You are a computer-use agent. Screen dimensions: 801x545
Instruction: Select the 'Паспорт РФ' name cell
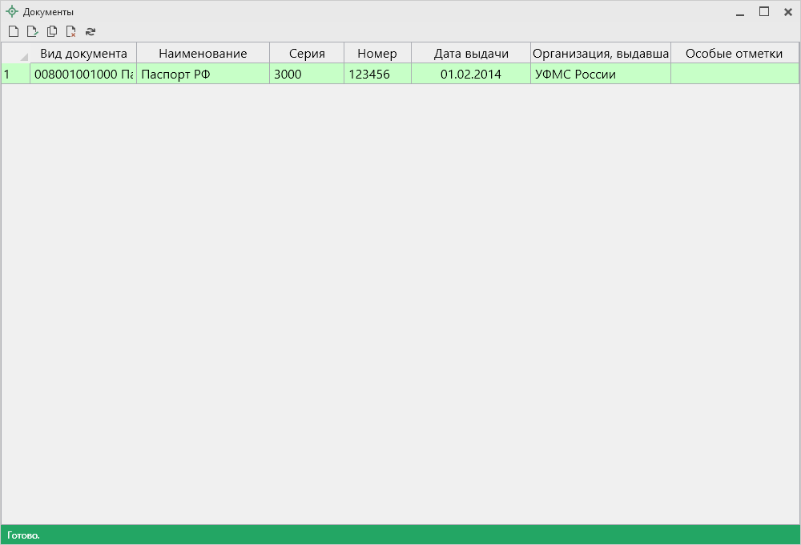(x=203, y=75)
